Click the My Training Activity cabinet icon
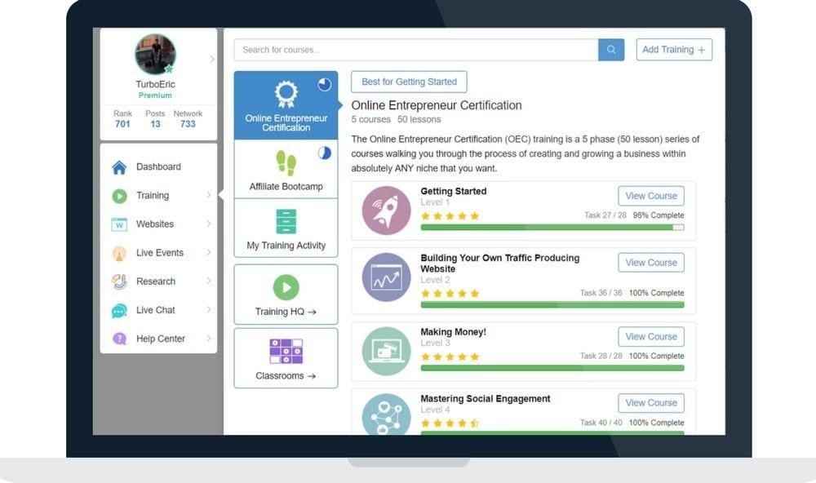Viewport: 816px width, 483px height. point(286,222)
